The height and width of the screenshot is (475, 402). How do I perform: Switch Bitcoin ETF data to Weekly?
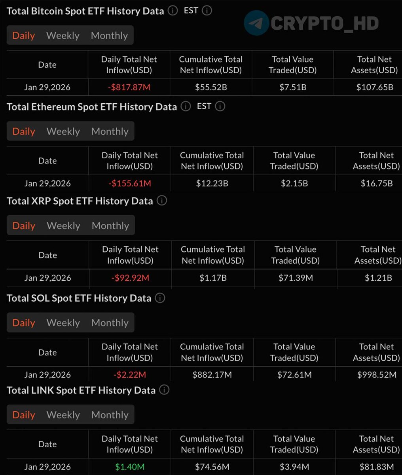(x=63, y=36)
